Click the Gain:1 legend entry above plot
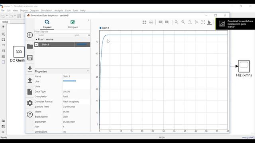The width and height of the screenshot is (255, 143). [x=104, y=28]
